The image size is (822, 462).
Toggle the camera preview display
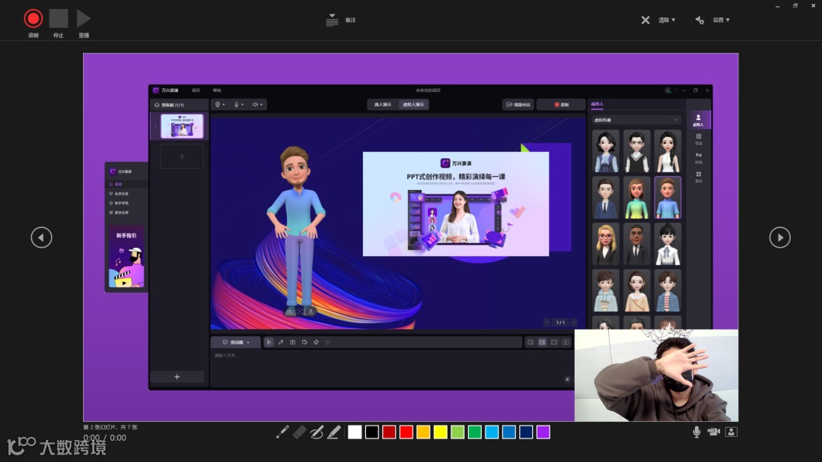(x=731, y=432)
